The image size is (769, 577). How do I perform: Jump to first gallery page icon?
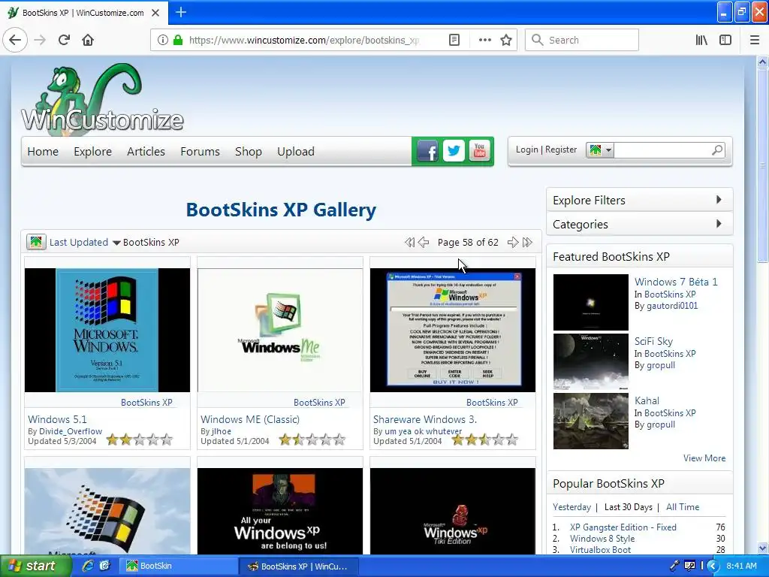click(x=409, y=243)
